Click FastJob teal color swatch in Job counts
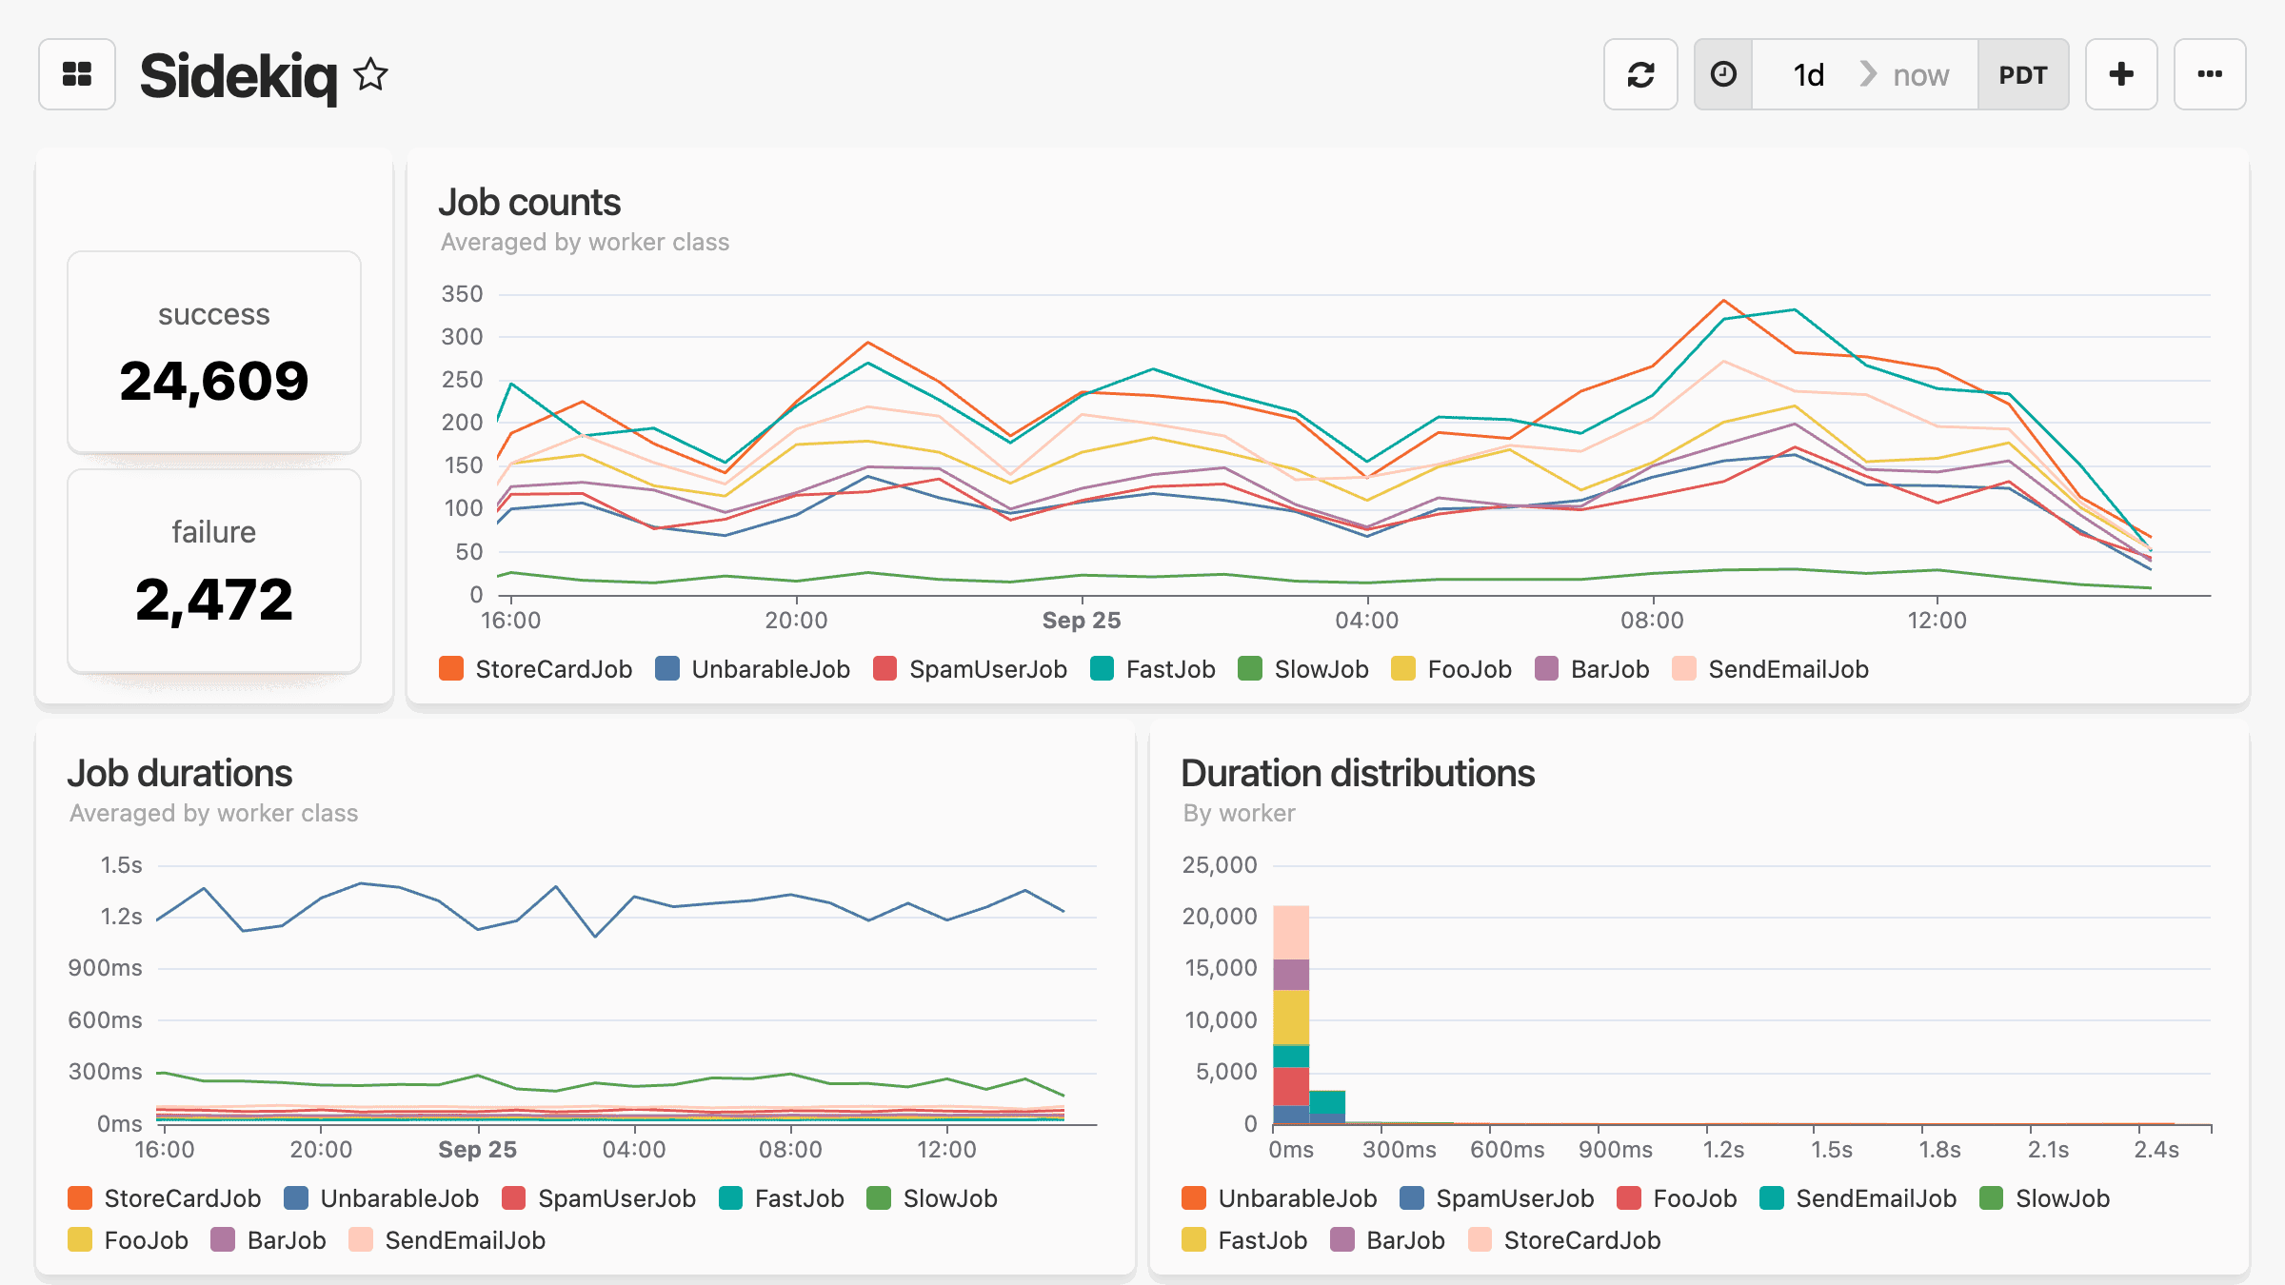This screenshot has height=1285, width=2285. coord(1102,669)
